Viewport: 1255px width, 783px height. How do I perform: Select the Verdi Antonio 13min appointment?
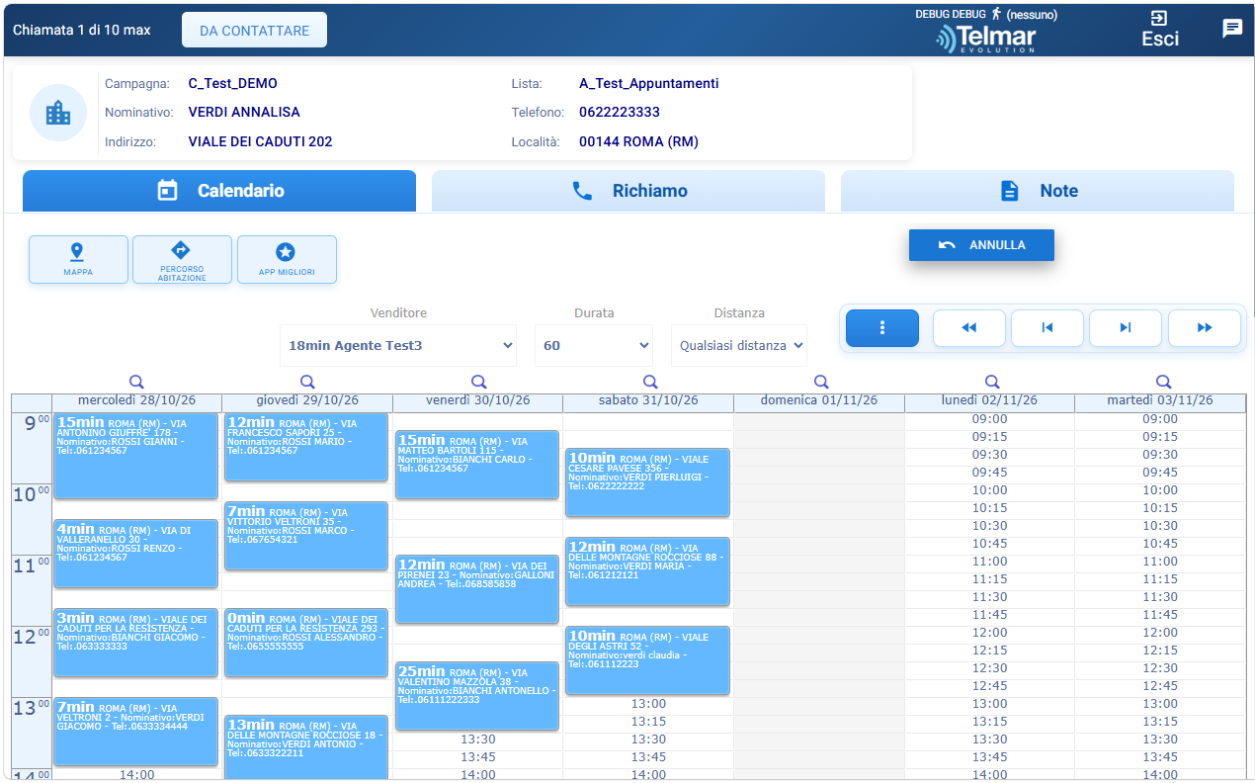tap(306, 747)
